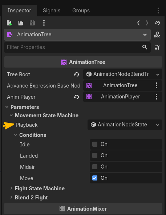
Task: Go to previous edited object arrow
Action: click(x=138, y=23)
